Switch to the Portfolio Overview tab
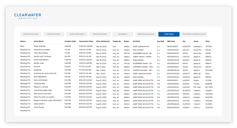This screenshot has width=237, height=128. click(31, 34)
